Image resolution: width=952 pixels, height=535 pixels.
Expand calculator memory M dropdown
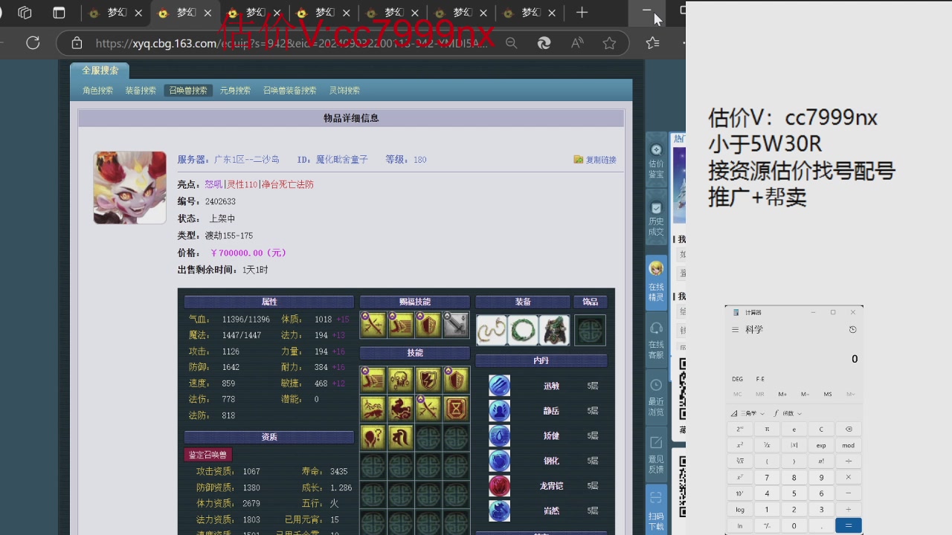850,394
